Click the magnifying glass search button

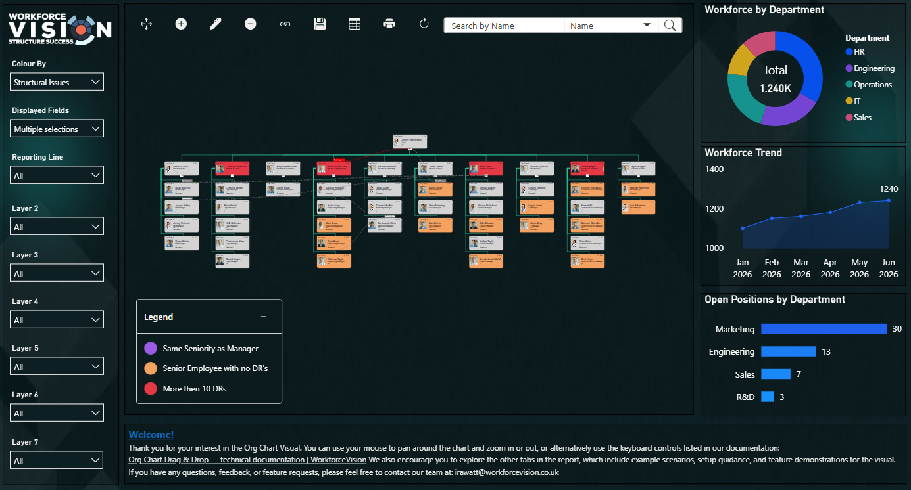670,25
